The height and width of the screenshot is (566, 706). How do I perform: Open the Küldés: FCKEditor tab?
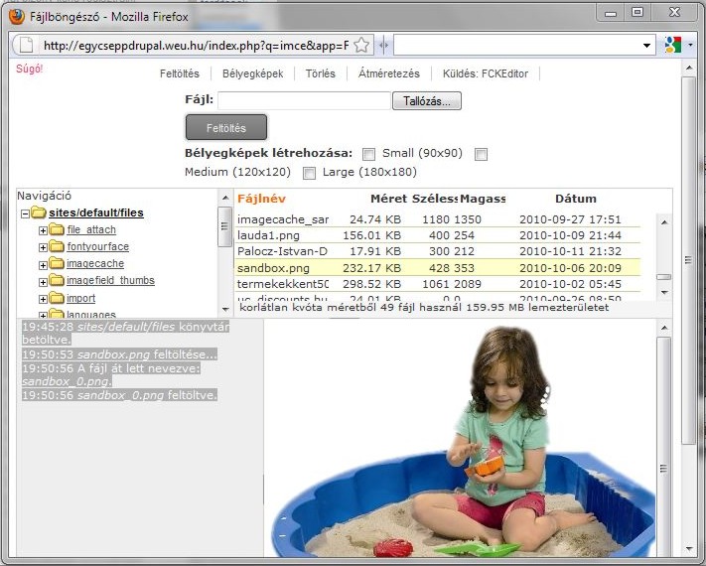486,73
